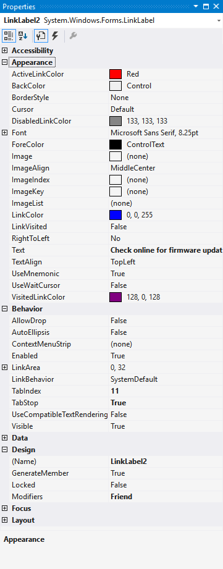Open window position dropdown arrow in title bar
The height and width of the screenshot is (569, 223).
[196, 7]
